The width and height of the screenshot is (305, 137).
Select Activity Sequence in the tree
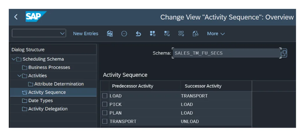(x=47, y=92)
